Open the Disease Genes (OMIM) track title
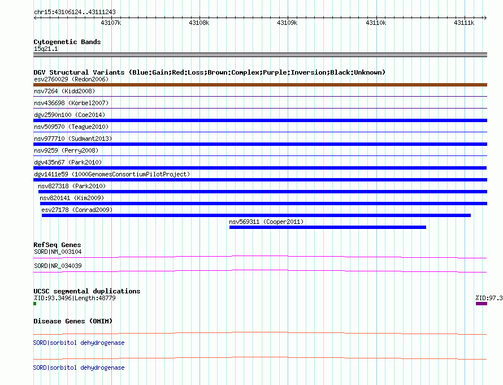Image resolution: width=503 pixels, height=385 pixels. [x=73, y=321]
